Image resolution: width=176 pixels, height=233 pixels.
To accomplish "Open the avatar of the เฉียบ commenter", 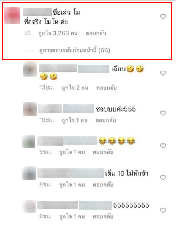I will [30, 69].
